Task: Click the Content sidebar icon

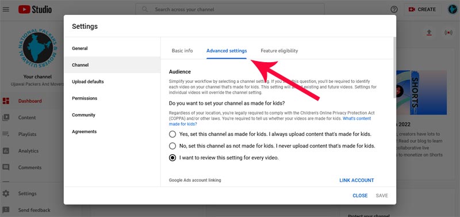Action: click(x=6, y=118)
